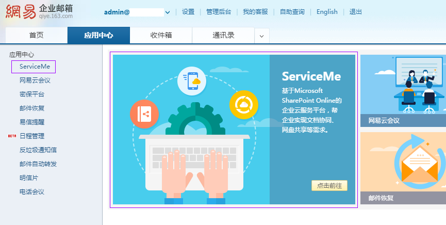Open 密保平台 in the sidebar
This screenshot has height=225, width=446.
tap(32, 94)
